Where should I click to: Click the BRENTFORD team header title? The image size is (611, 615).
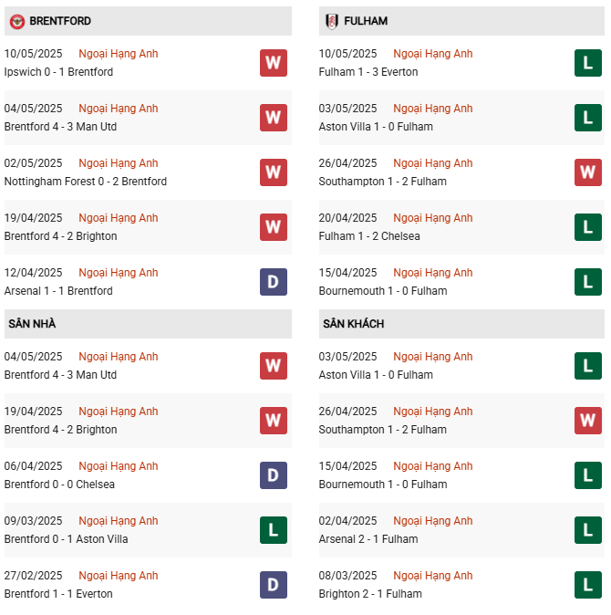coord(60,21)
